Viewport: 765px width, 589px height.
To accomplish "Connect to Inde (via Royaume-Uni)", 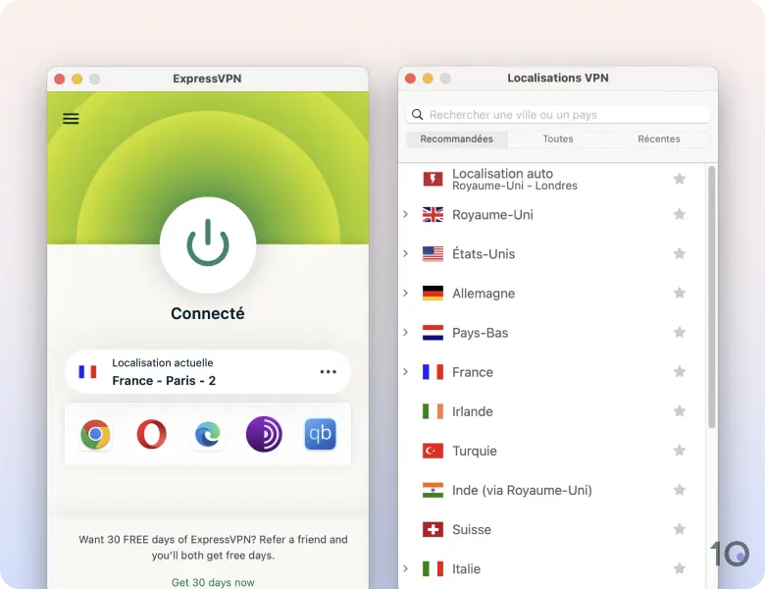I will tap(522, 491).
